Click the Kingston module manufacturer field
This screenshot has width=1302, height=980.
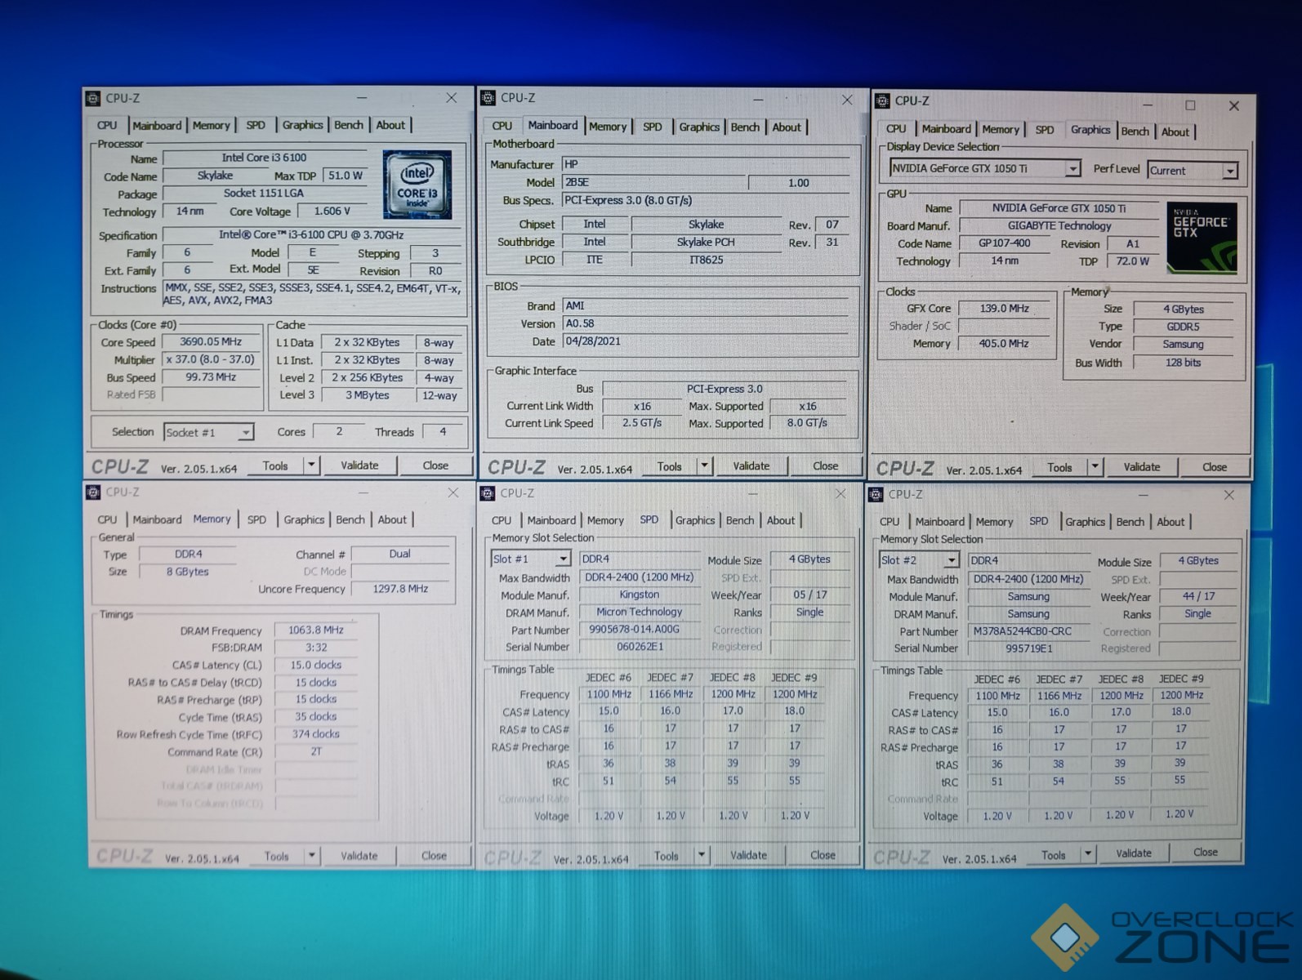coord(640,595)
